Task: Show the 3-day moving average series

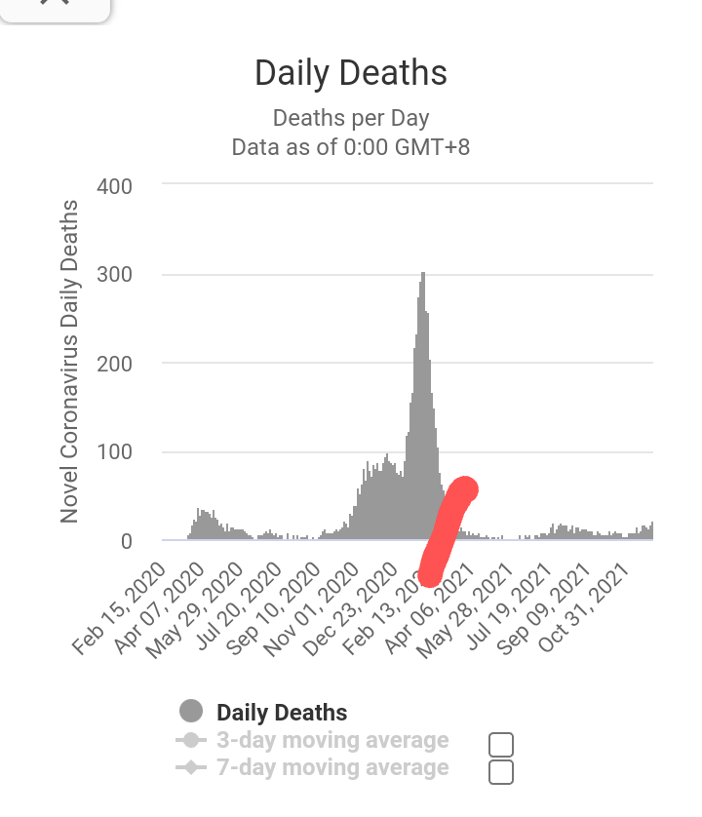Action: click(x=332, y=741)
